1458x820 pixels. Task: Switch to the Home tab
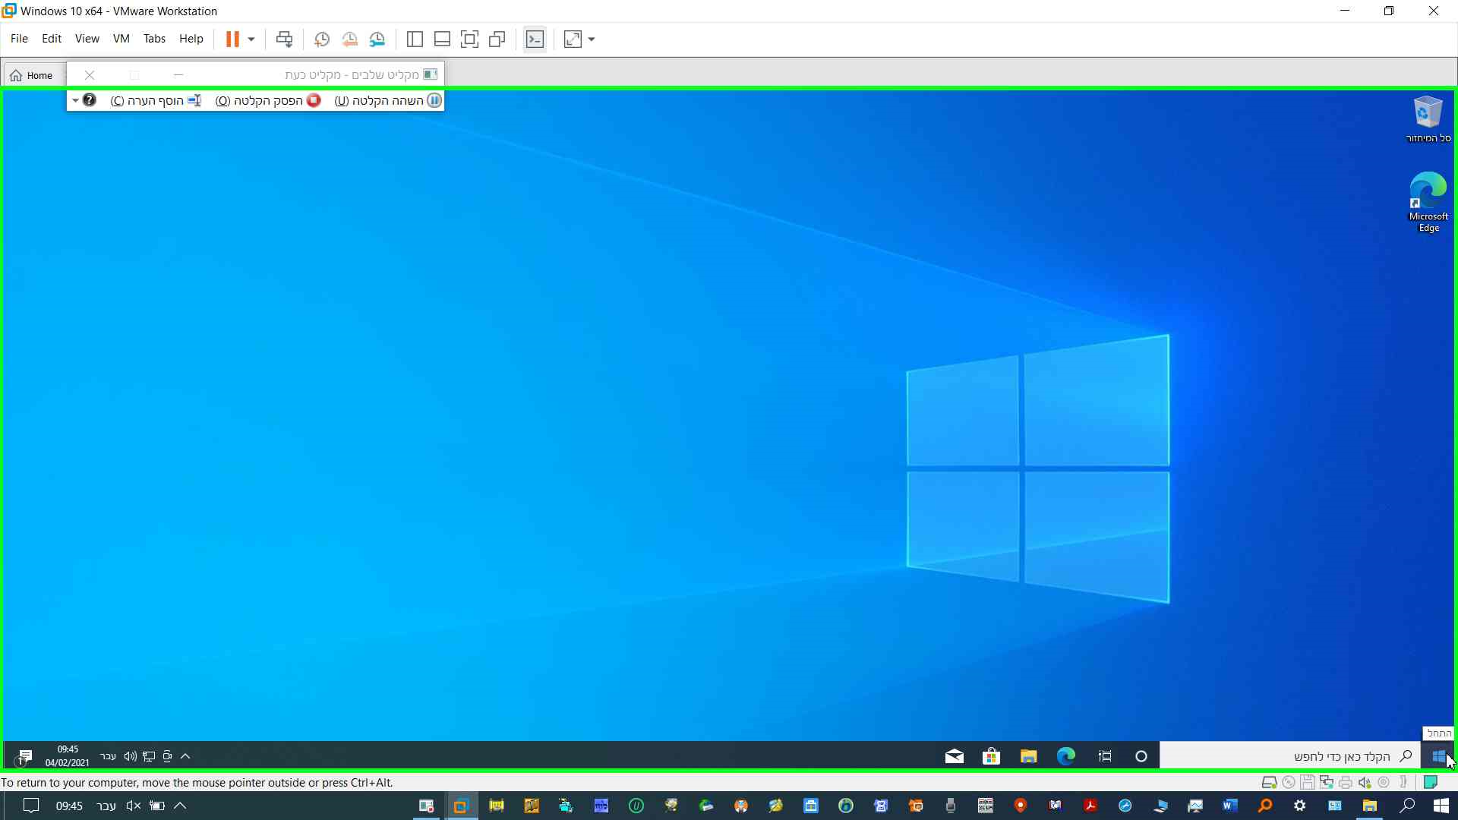[x=32, y=75]
